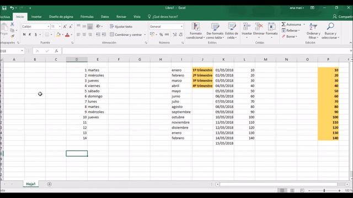Toggle italic K formatting
The image size is (353, 198).
pyautogui.click(x=30, y=34)
